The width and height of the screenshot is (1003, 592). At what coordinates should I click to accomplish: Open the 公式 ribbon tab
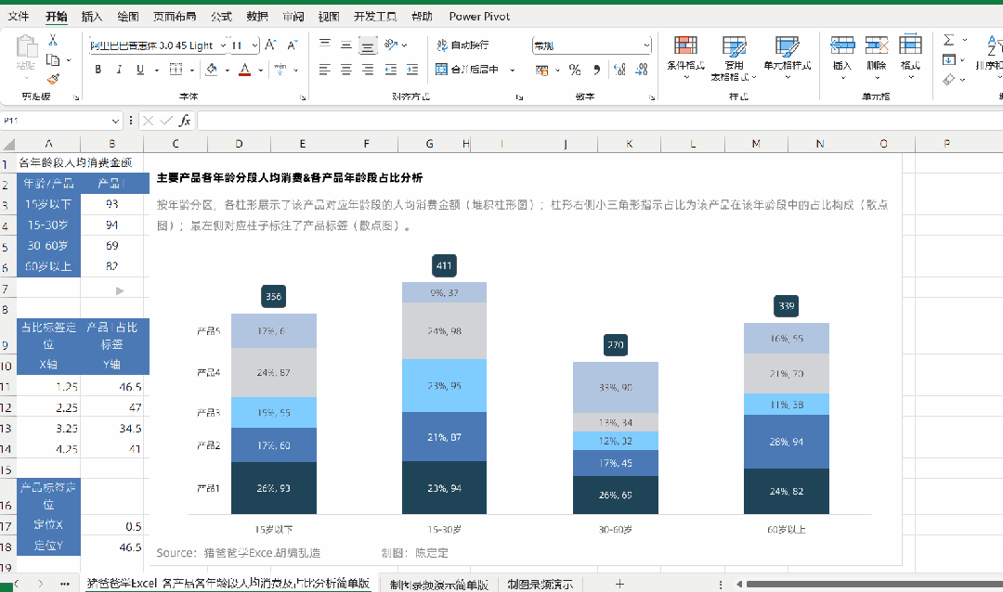(221, 17)
